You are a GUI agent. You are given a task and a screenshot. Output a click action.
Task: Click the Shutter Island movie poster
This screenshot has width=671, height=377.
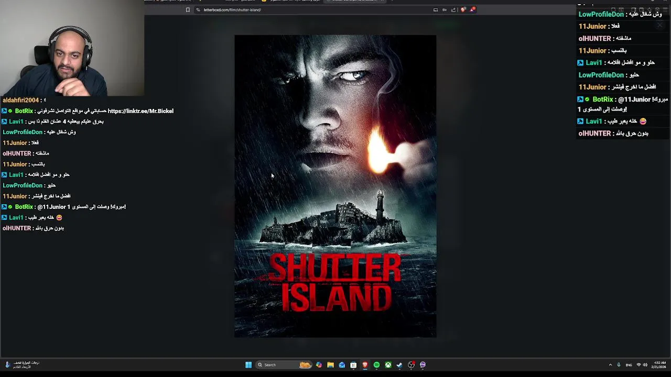pos(335,186)
